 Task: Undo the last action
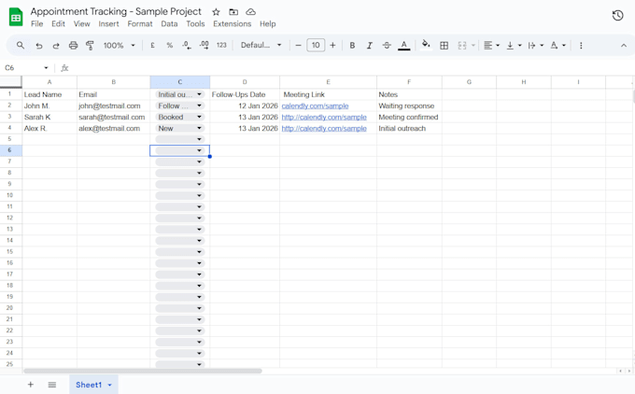(39, 46)
